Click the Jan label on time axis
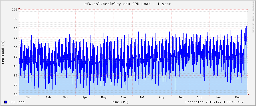This screenshot has width=256, height=106. (29, 97)
